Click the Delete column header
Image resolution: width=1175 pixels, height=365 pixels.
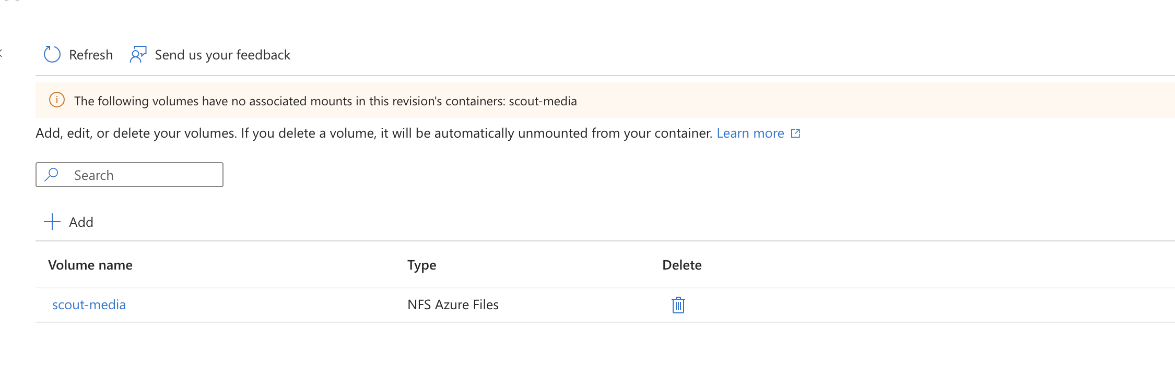tap(681, 265)
